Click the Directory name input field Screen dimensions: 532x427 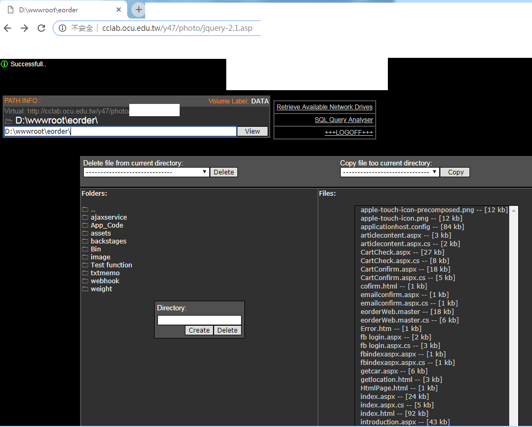(x=199, y=320)
